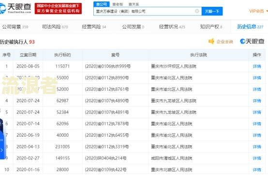Click the 天眼一下 search button

point(212,11)
